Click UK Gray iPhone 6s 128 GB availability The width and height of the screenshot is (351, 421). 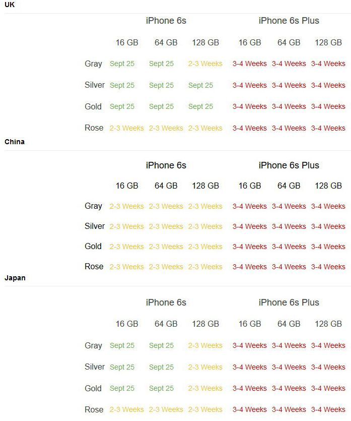205,64
